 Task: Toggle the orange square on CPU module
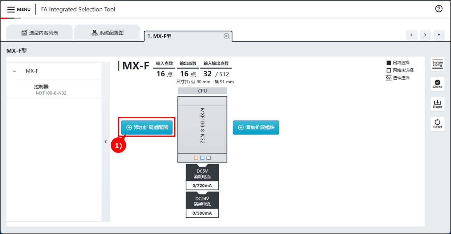[196, 158]
